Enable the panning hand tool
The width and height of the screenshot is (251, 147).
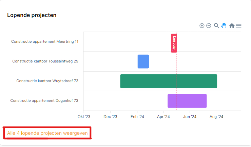[x=224, y=26]
